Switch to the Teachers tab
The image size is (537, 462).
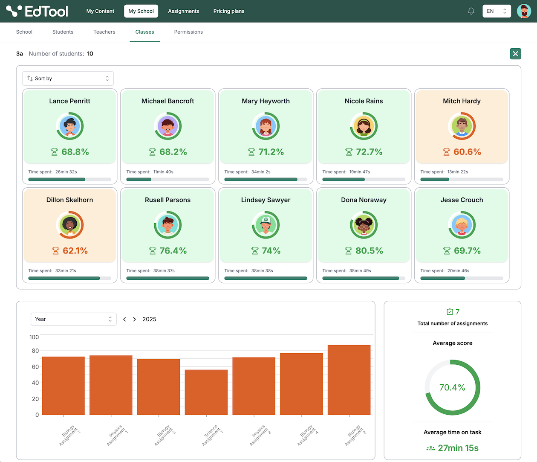[x=104, y=32]
